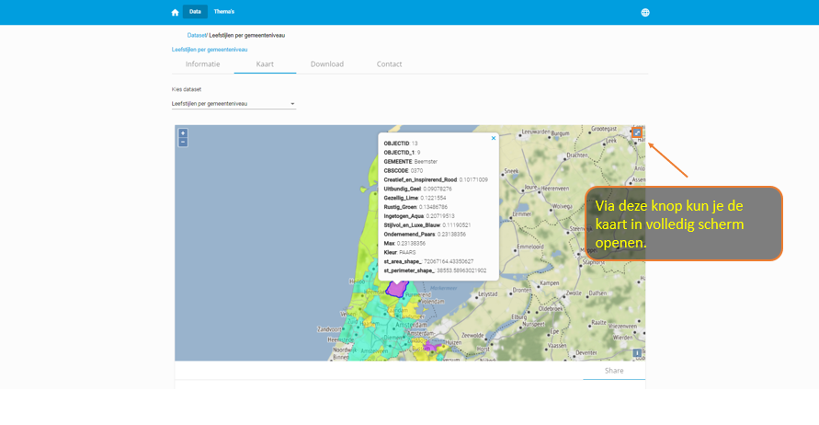Switch to the Informatie tab
Viewport: 819px width, 425px height.
(202, 64)
